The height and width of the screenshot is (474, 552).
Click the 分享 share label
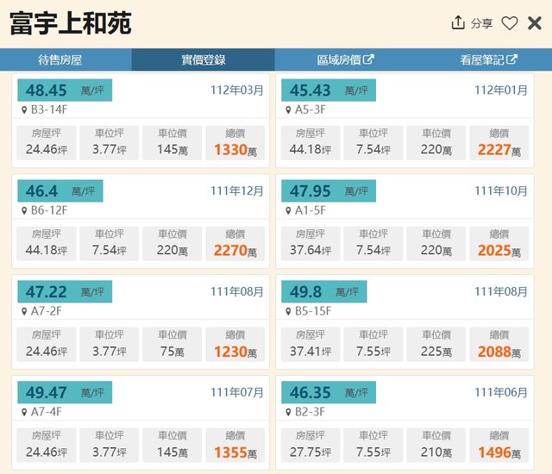pyautogui.click(x=481, y=24)
